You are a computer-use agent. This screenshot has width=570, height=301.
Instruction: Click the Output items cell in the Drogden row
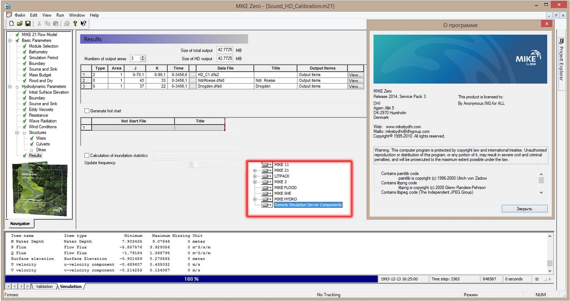pos(322,86)
